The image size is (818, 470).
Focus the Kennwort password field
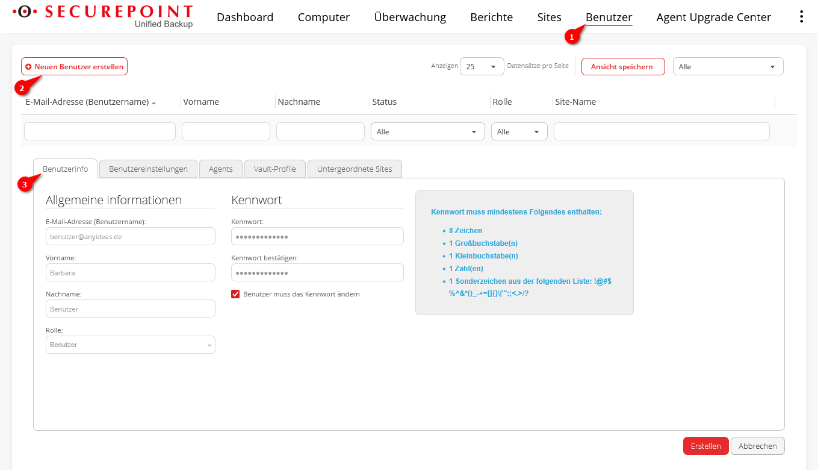click(x=317, y=237)
